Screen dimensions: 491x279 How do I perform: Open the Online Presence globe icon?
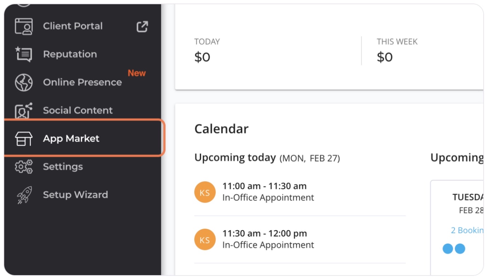coord(24,82)
